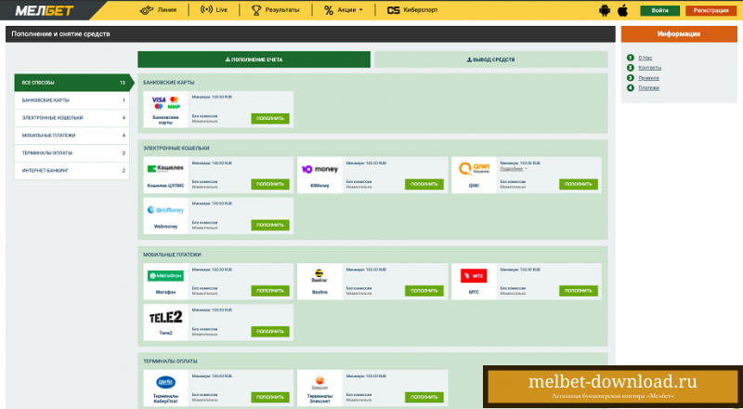Select Банковские карты sidebar category
This screenshot has height=409, width=743.
72,100
